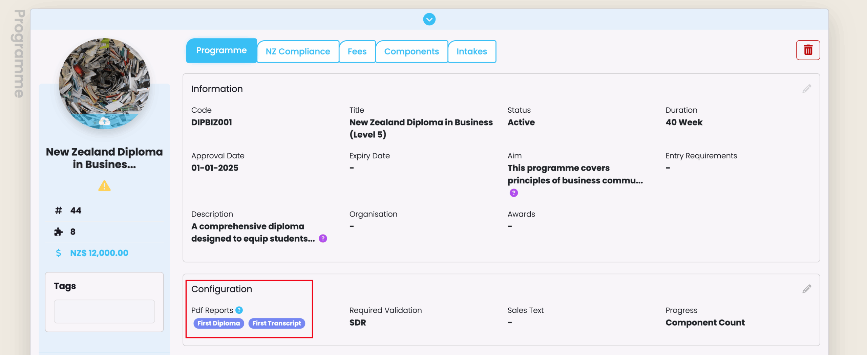Click into the Tags input field
Viewport: 867px width, 355px height.
click(x=104, y=311)
